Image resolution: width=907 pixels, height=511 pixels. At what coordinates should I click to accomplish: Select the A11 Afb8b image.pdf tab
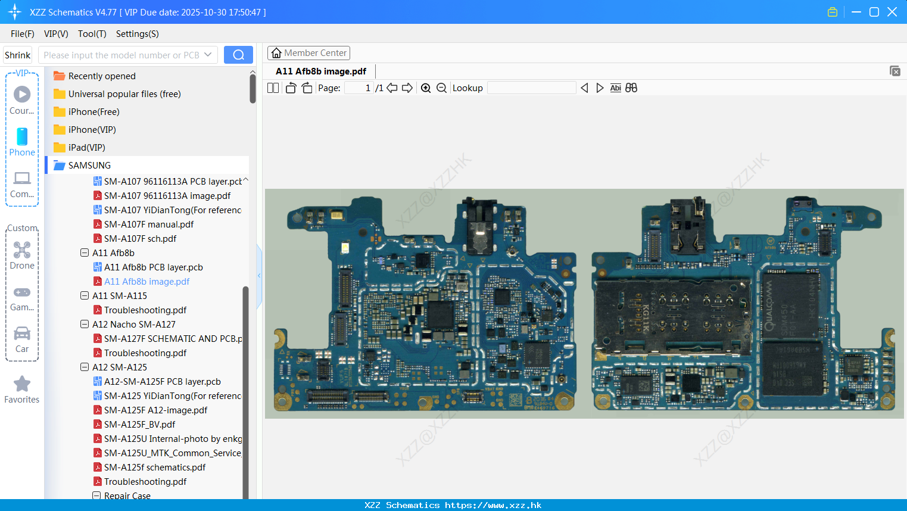(321, 71)
